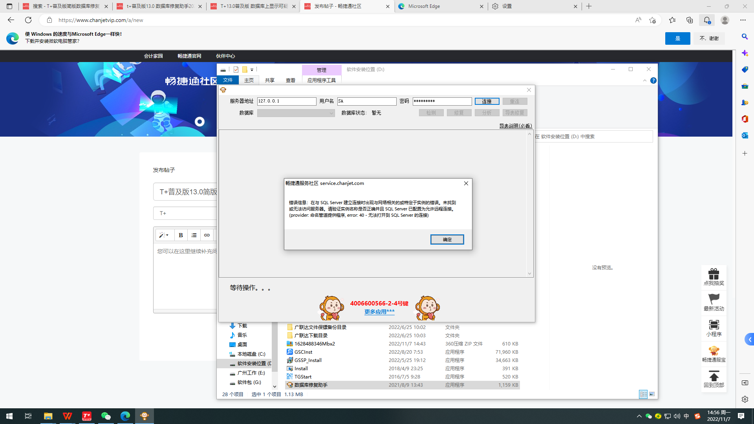Expand the 数据库 dropdown list
This screenshot has width=754, height=424.
pos(331,113)
